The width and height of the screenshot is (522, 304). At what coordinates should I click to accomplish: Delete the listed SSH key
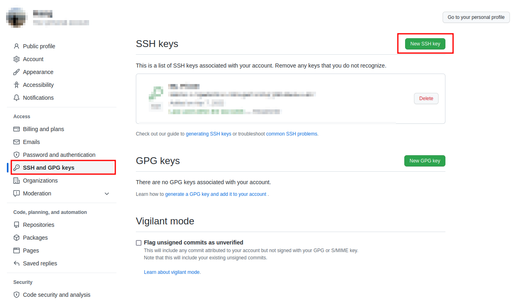426,99
